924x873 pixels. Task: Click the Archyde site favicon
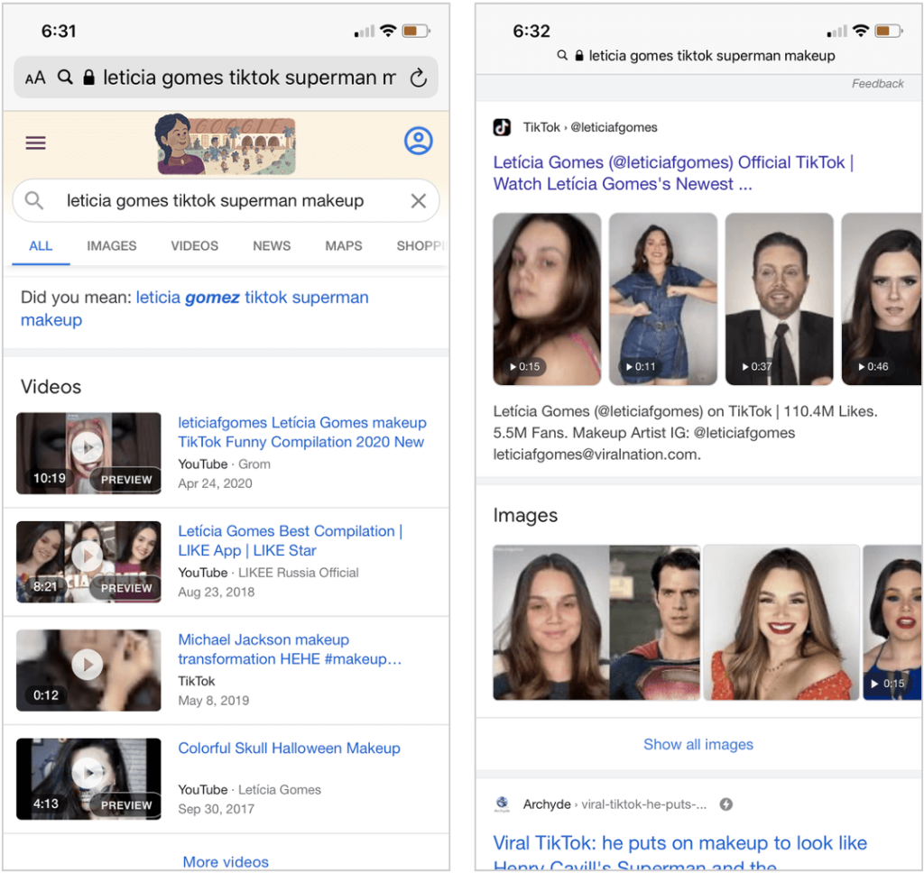pos(502,804)
